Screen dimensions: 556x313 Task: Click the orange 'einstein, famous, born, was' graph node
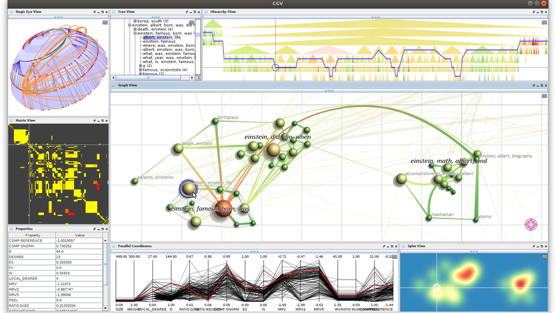tap(222, 209)
